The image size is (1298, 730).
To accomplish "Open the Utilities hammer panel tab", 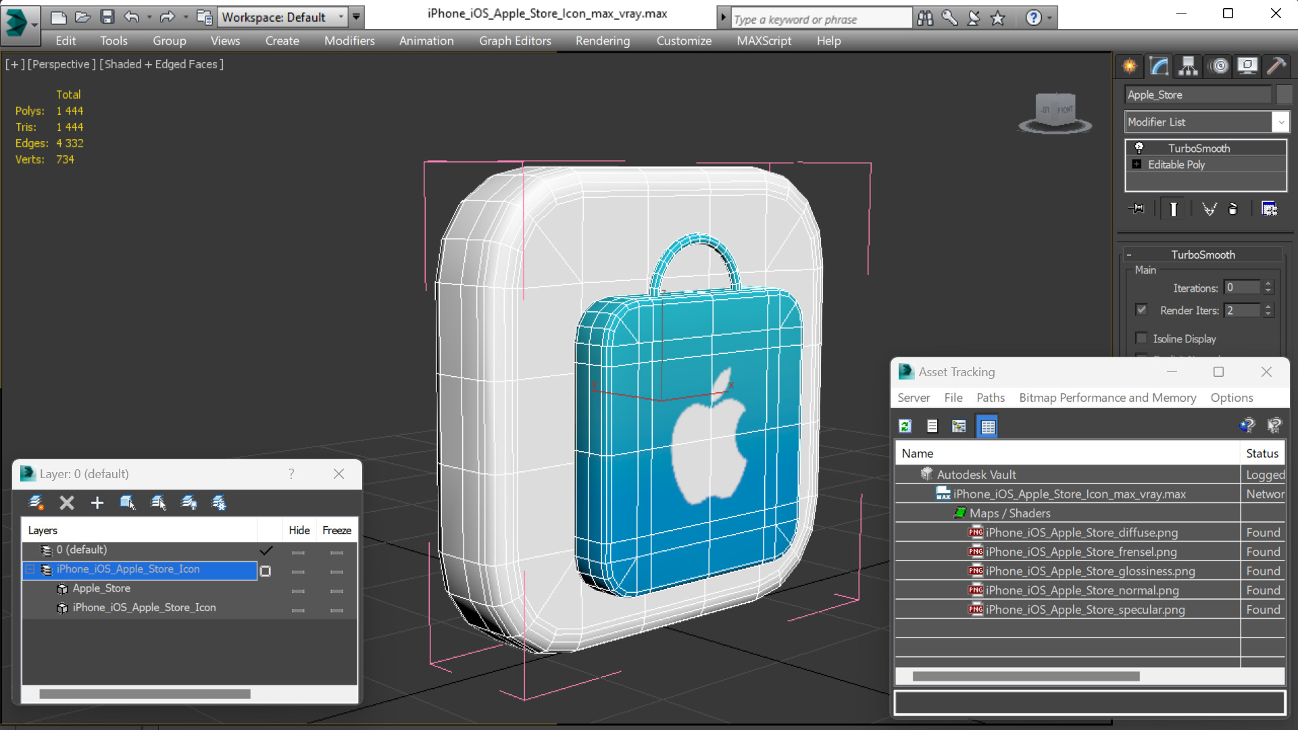I will (1276, 66).
